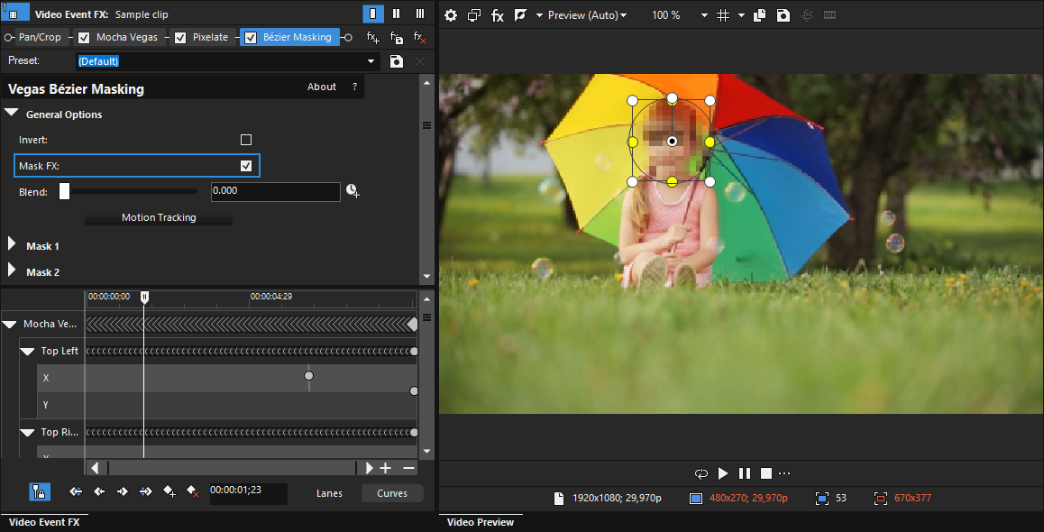Expand the Mask 1 section

(12, 244)
